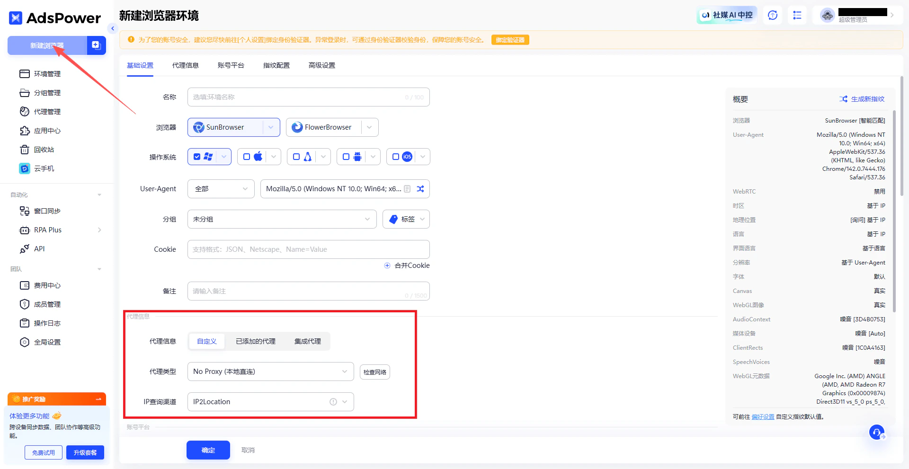
Task: Switch to the 指纹配置 tab
Action: [276, 65]
